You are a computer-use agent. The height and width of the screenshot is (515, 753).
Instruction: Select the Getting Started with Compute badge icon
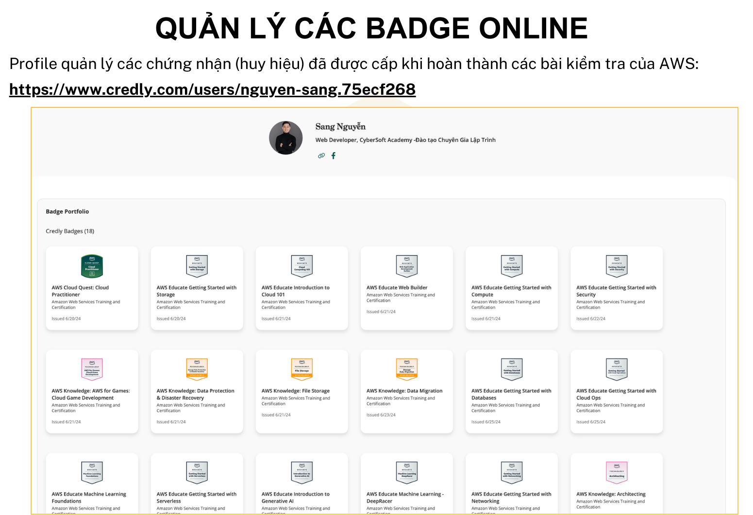point(512,266)
